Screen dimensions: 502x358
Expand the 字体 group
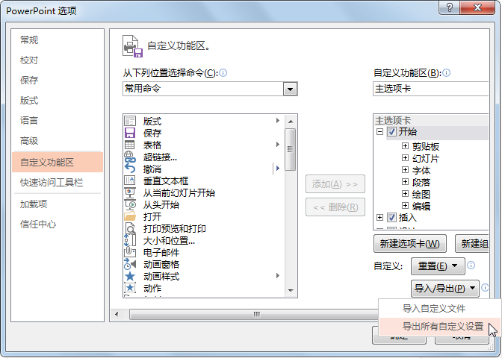(x=405, y=170)
